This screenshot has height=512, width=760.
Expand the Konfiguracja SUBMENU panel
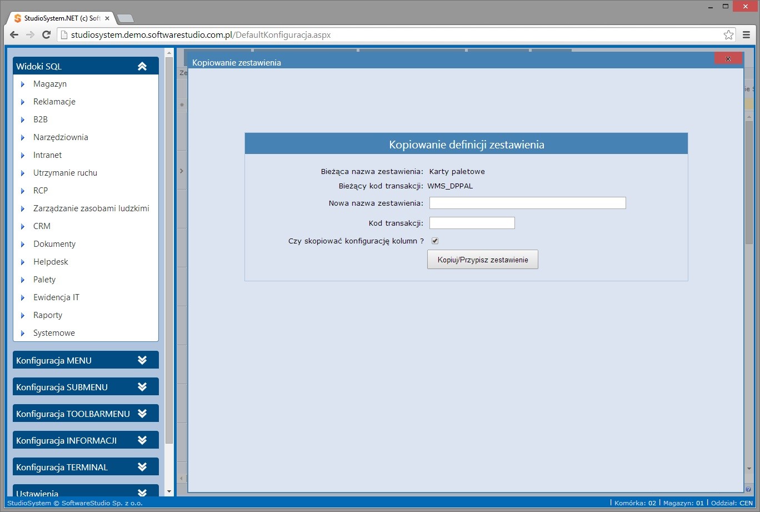click(x=142, y=387)
